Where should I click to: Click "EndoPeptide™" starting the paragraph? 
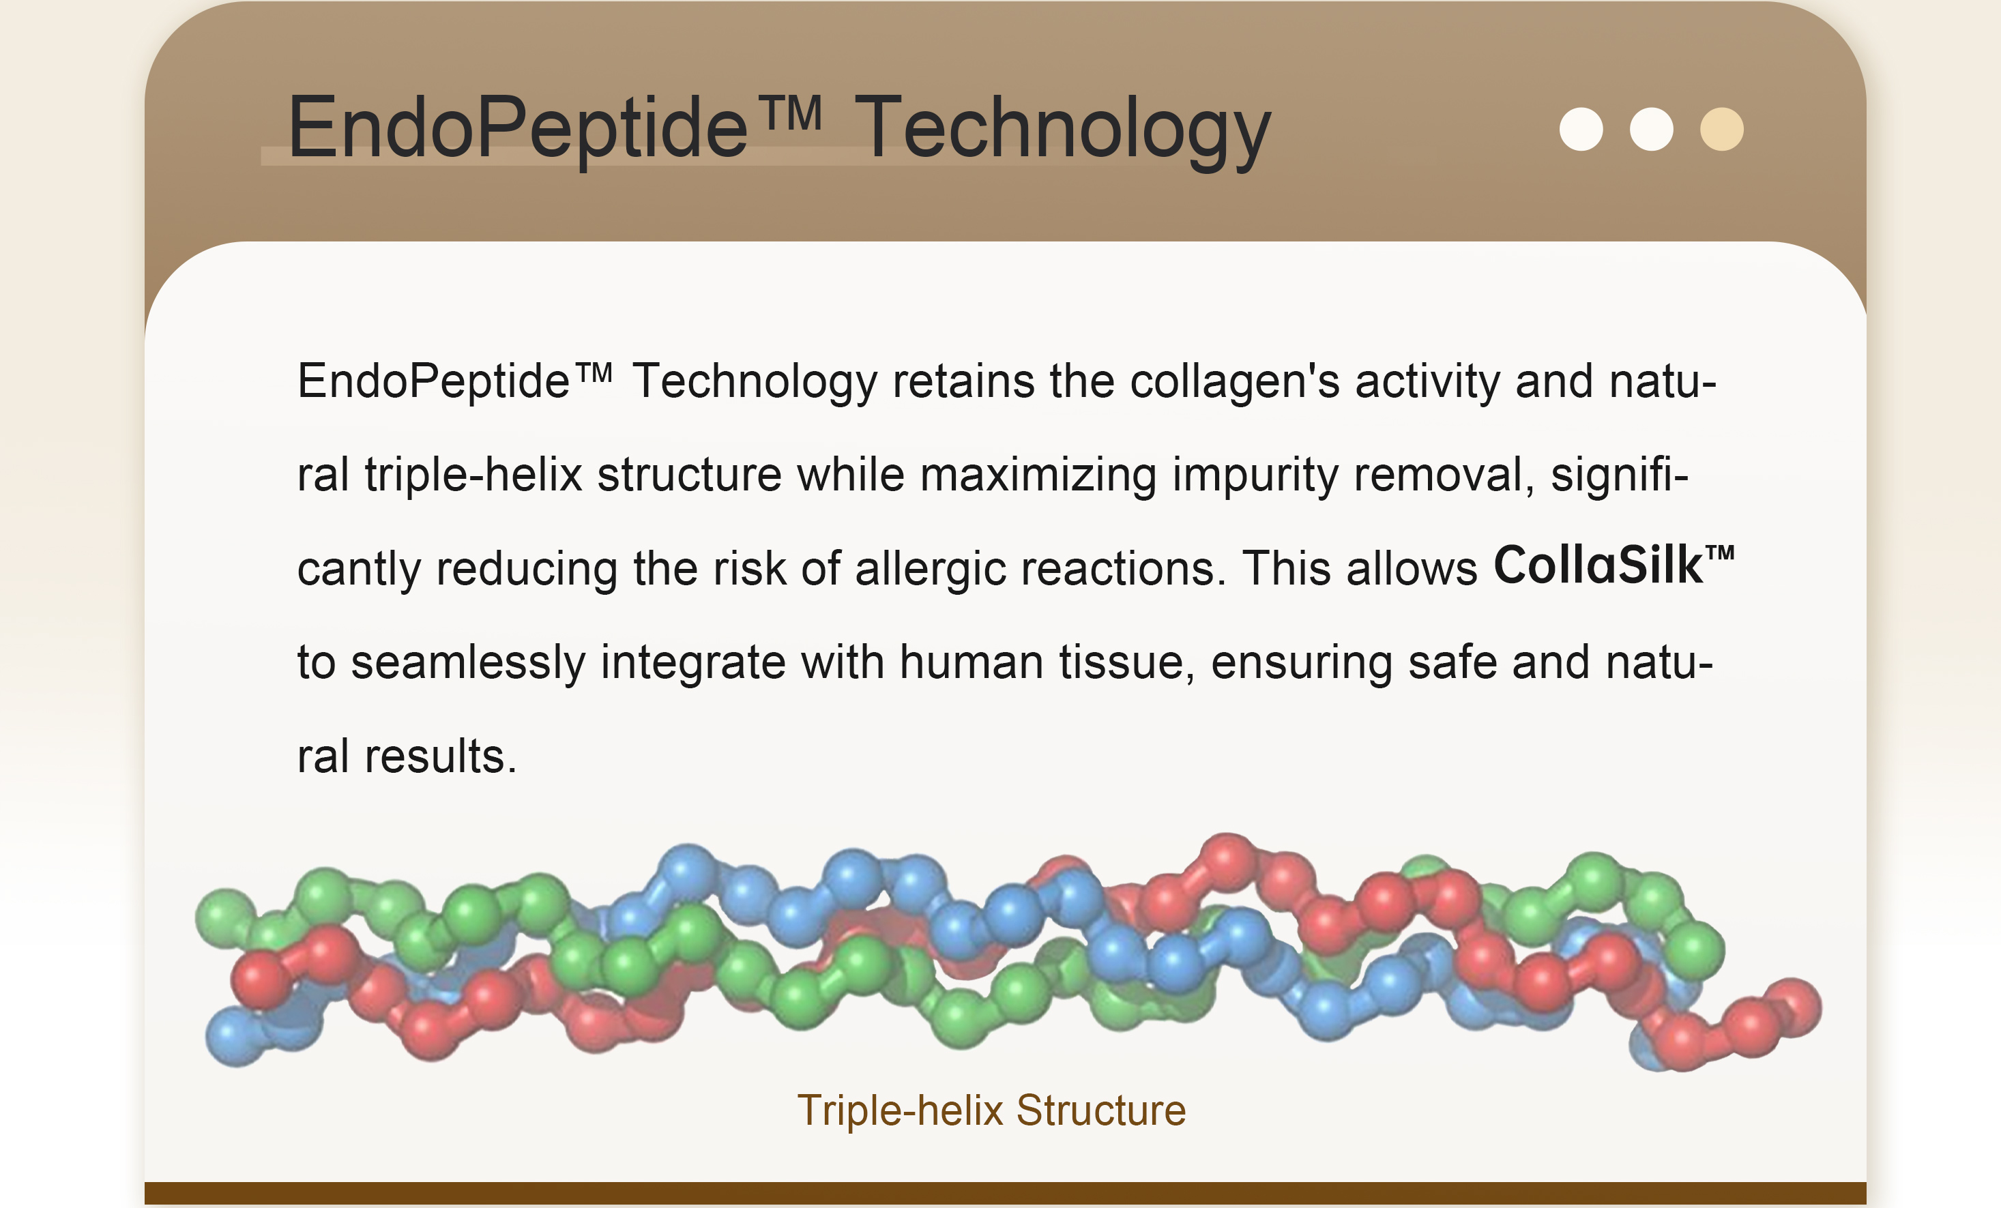[x=455, y=381]
